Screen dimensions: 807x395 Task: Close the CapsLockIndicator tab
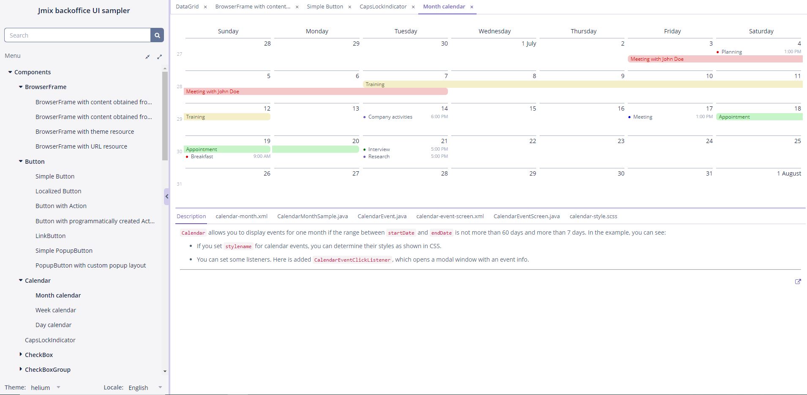pos(413,7)
